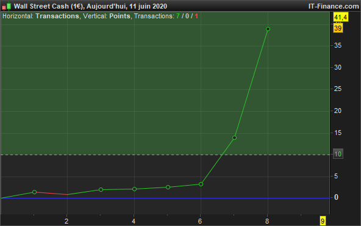Image resolution: width=361 pixels, height=226 pixels.
Task: Click the candlestick chart icon in title bar
Action: coord(7,6)
